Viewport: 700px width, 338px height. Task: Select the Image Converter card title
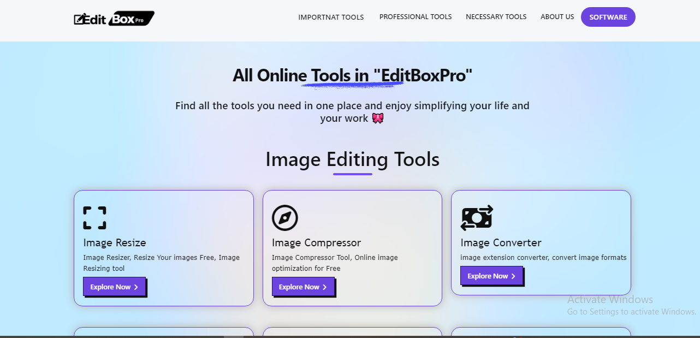click(x=501, y=242)
